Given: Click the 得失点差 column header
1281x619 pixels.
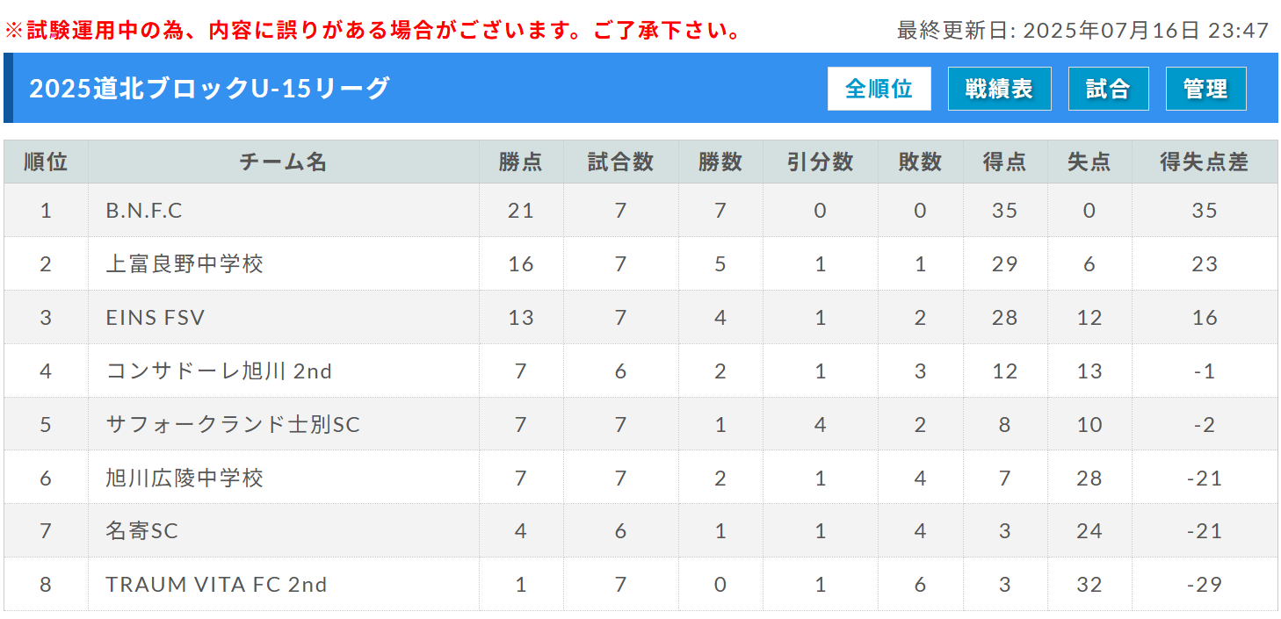Looking at the screenshot, I should pos(1205,162).
